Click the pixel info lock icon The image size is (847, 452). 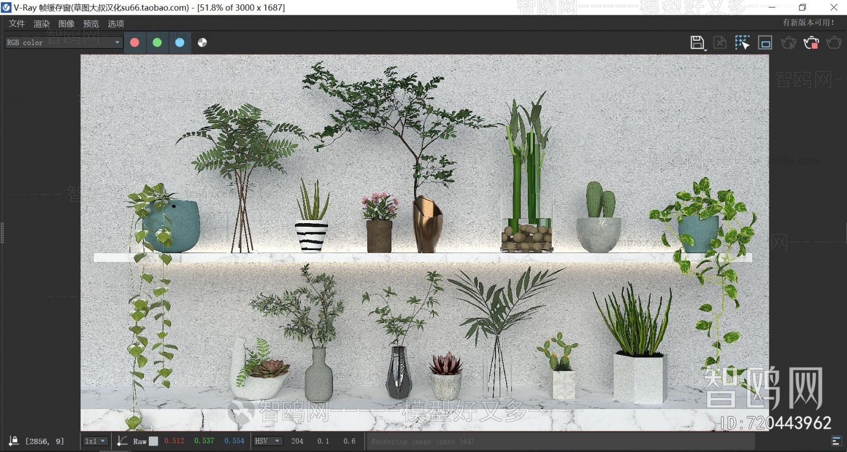(14, 441)
